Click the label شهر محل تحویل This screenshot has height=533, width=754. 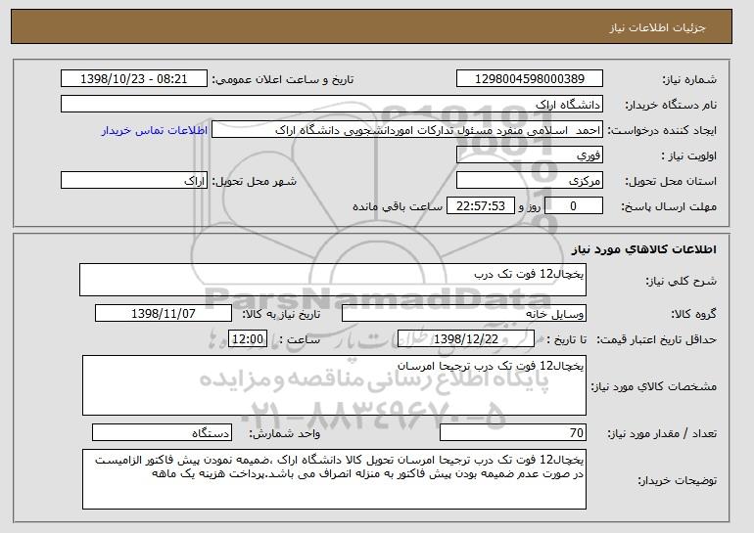pyautogui.click(x=255, y=181)
